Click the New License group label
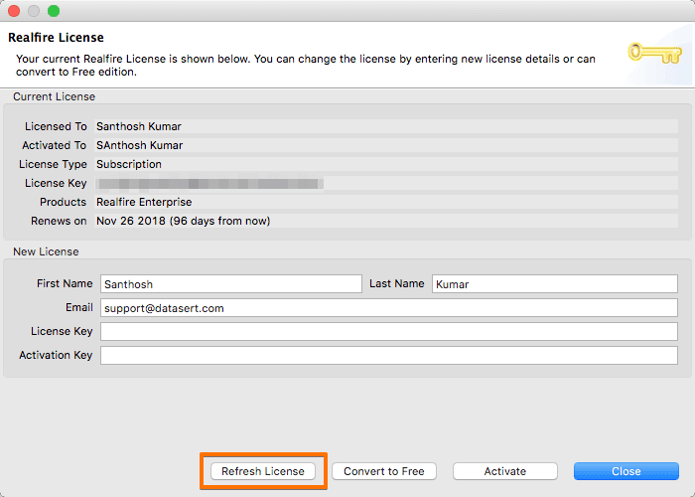Viewport: 695px width, 497px height. [46, 251]
